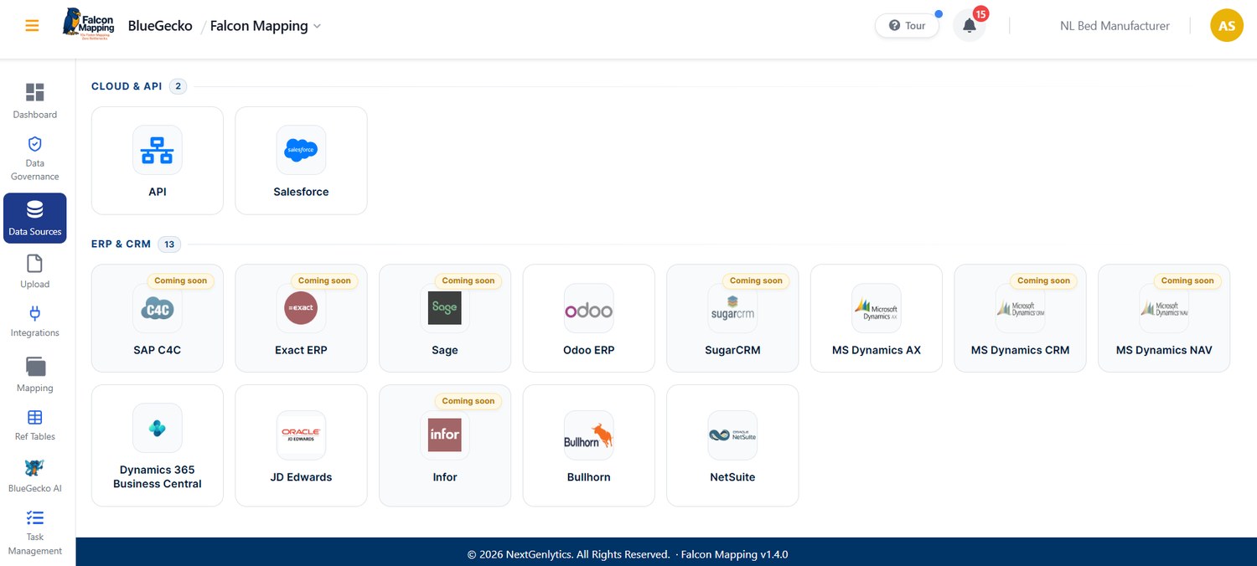Screen dimensions: 1257x566
Task: Click Coming soon badge on Exact ERP
Action: (324, 280)
